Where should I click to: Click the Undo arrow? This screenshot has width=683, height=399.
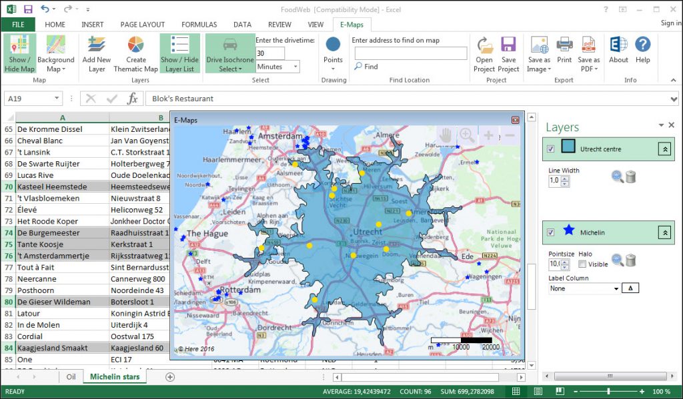[45, 9]
